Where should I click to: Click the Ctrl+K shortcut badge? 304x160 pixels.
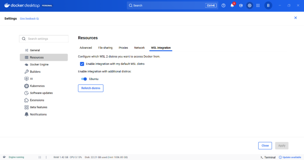click(x=211, y=5)
